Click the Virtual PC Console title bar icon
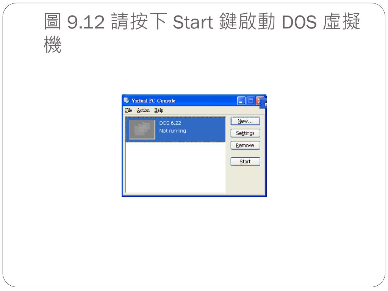This screenshot has height=291, width=388. (x=127, y=100)
